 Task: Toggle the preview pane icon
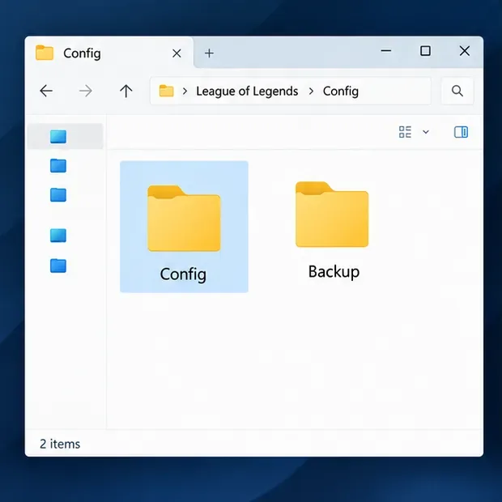pos(461,132)
